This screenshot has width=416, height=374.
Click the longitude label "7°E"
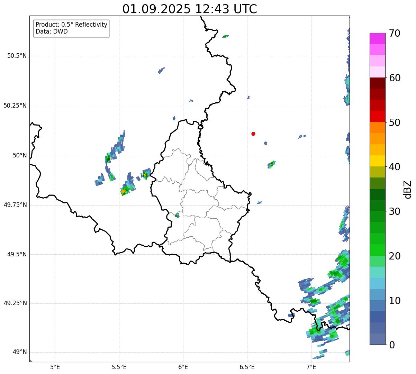pyautogui.click(x=311, y=367)
